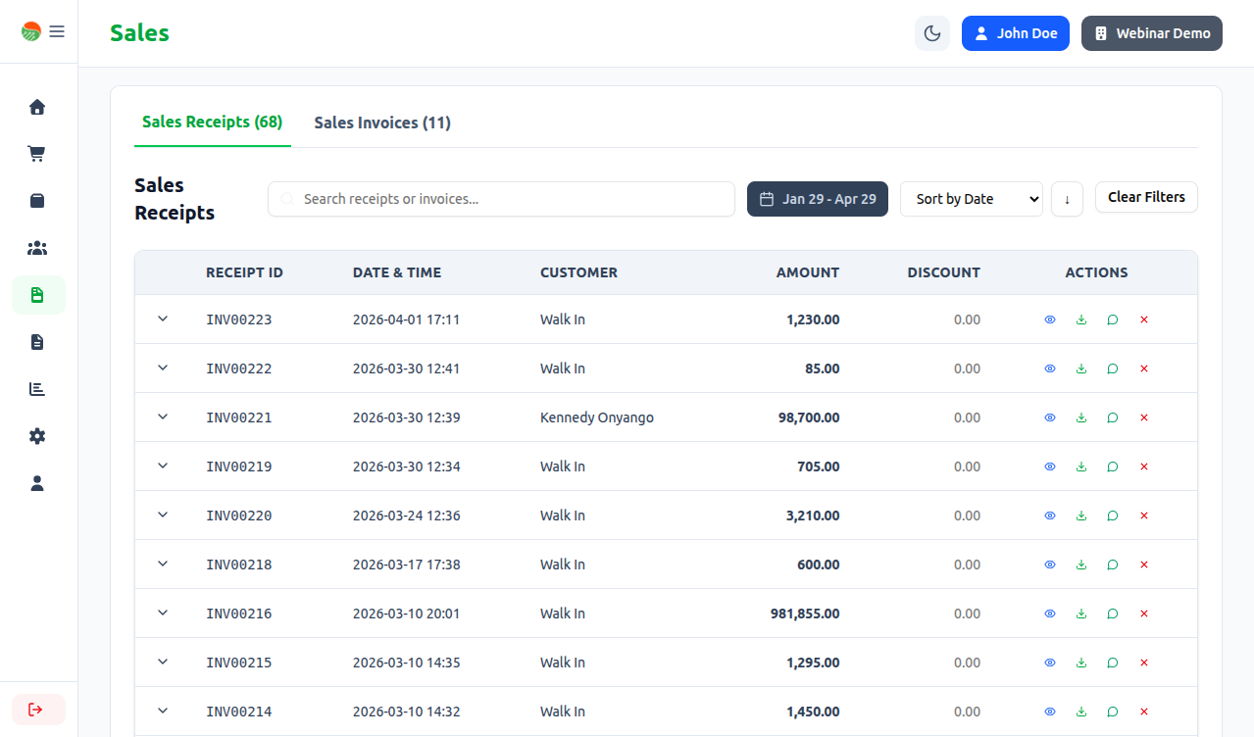Click the search receipts or invoices field
The width and height of the screenshot is (1254, 737).
click(x=501, y=199)
